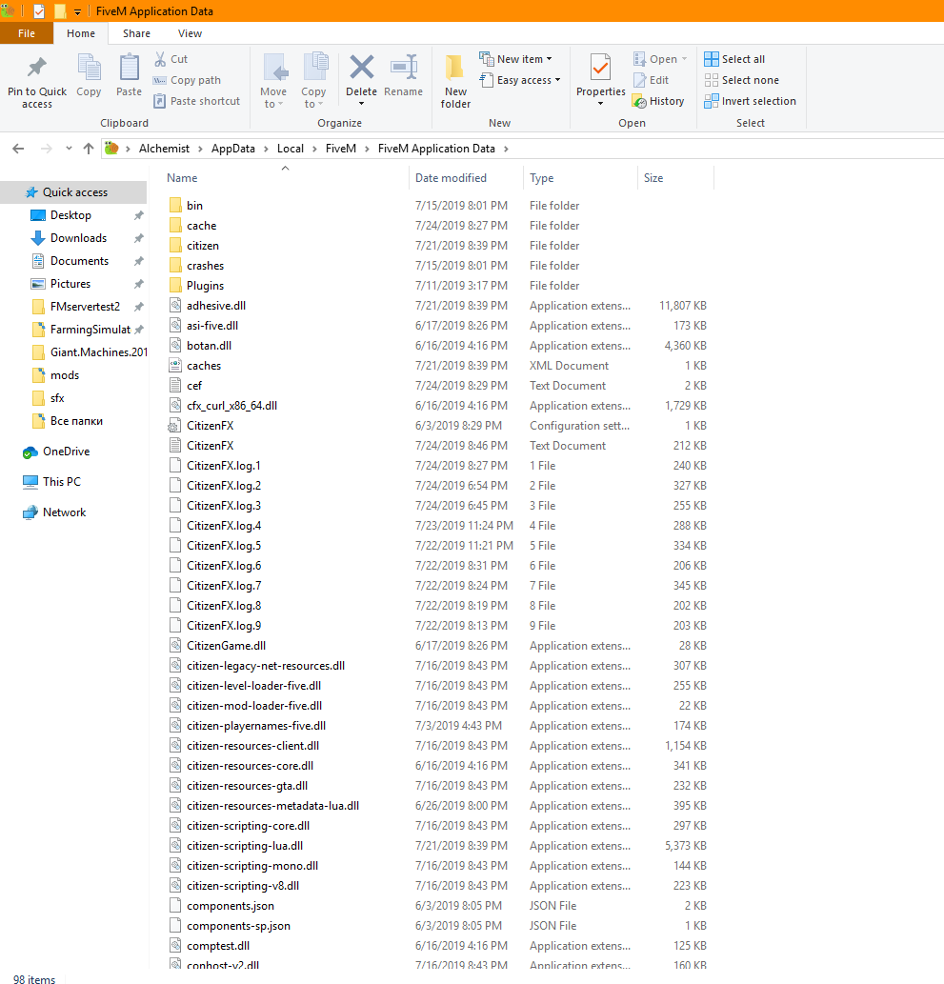
Task: Open the quick access toolbar customize arrow
Action: pos(77,12)
